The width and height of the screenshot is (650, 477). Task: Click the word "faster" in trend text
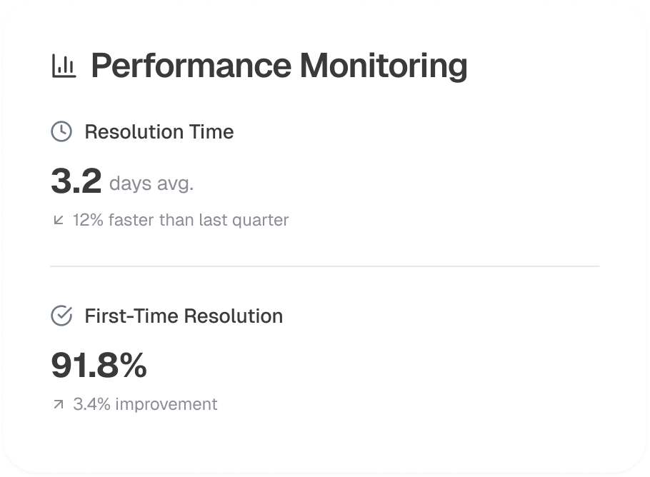[131, 220]
